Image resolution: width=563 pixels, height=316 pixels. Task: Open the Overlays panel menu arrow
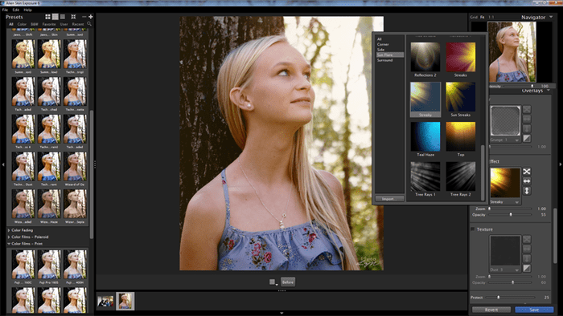pos(549,91)
